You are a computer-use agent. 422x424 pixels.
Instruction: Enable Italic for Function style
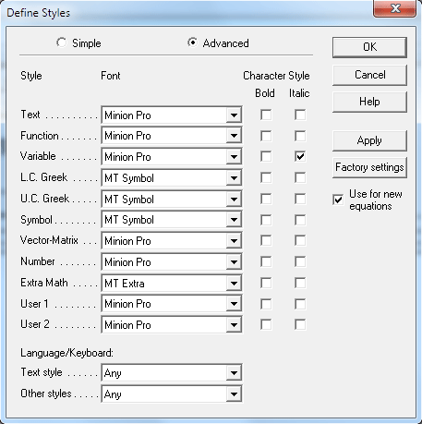click(x=300, y=136)
